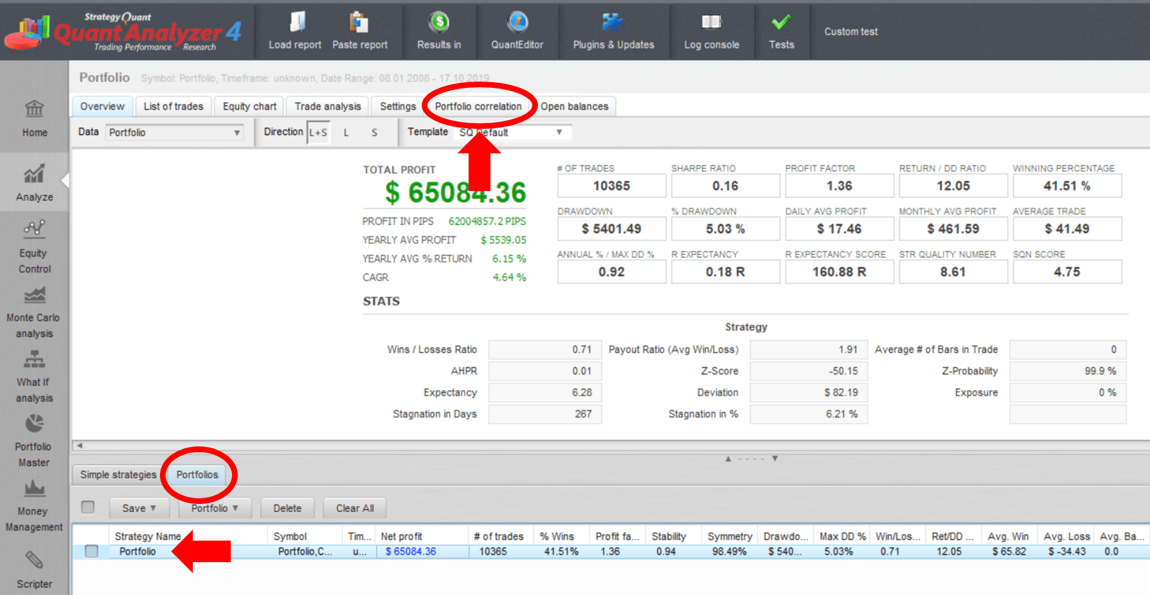Click the horizontal scrollbar left arrow
The width and height of the screenshot is (1150, 595).
(80, 446)
